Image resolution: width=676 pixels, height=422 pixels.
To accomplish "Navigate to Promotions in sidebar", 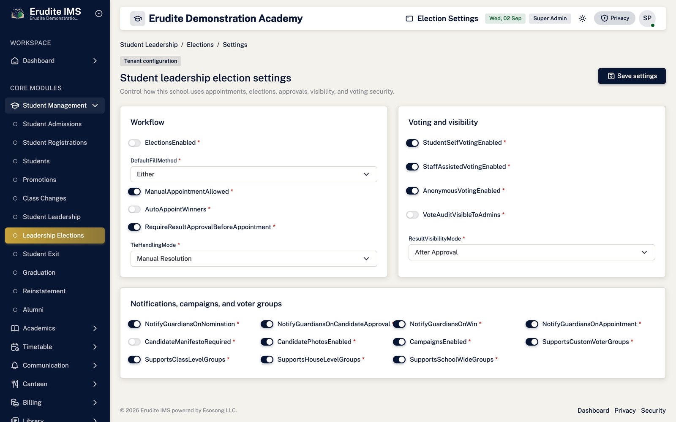I will pyautogui.click(x=55, y=180).
